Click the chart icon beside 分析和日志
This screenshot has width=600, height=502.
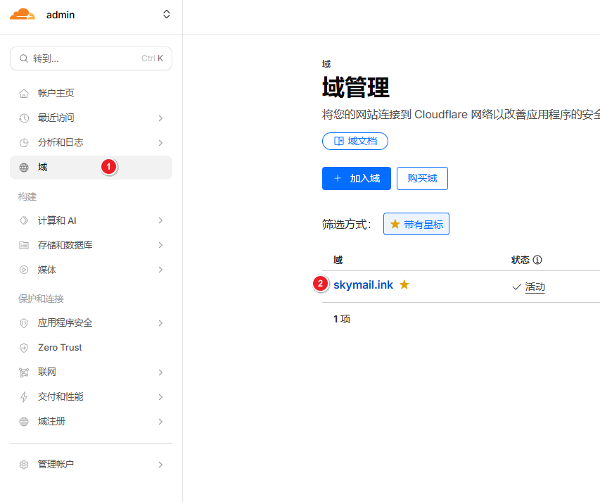tap(24, 143)
